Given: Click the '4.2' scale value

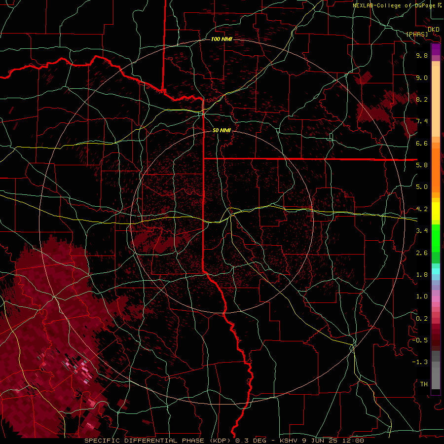Looking at the screenshot, I should point(422,209).
